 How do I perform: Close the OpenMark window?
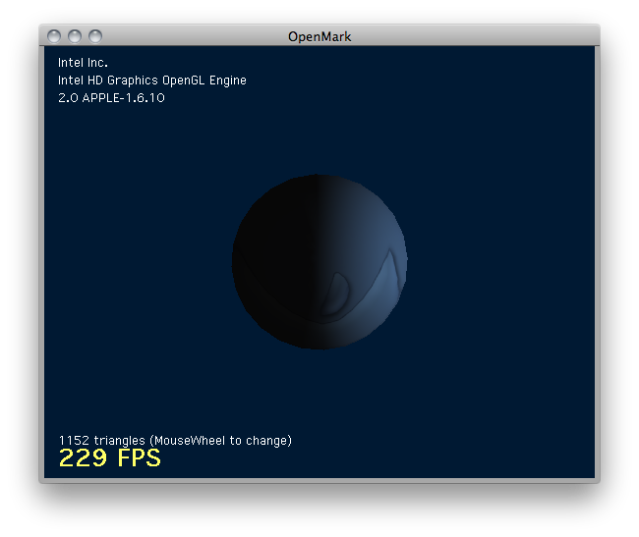pos(54,36)
